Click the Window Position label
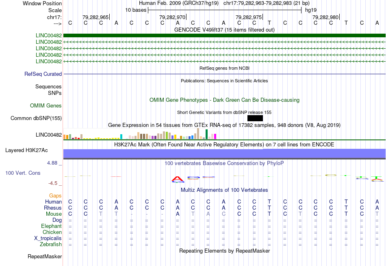The image size is (386, 266). [x=42, y=3]
